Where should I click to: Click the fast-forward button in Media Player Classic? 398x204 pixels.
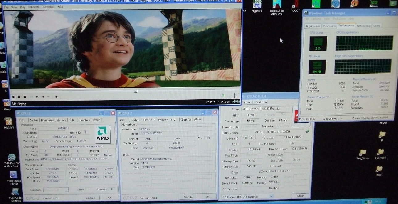pos(43,97)
